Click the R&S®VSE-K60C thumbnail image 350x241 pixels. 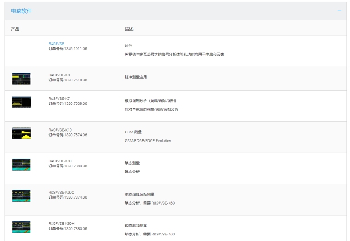21,196
